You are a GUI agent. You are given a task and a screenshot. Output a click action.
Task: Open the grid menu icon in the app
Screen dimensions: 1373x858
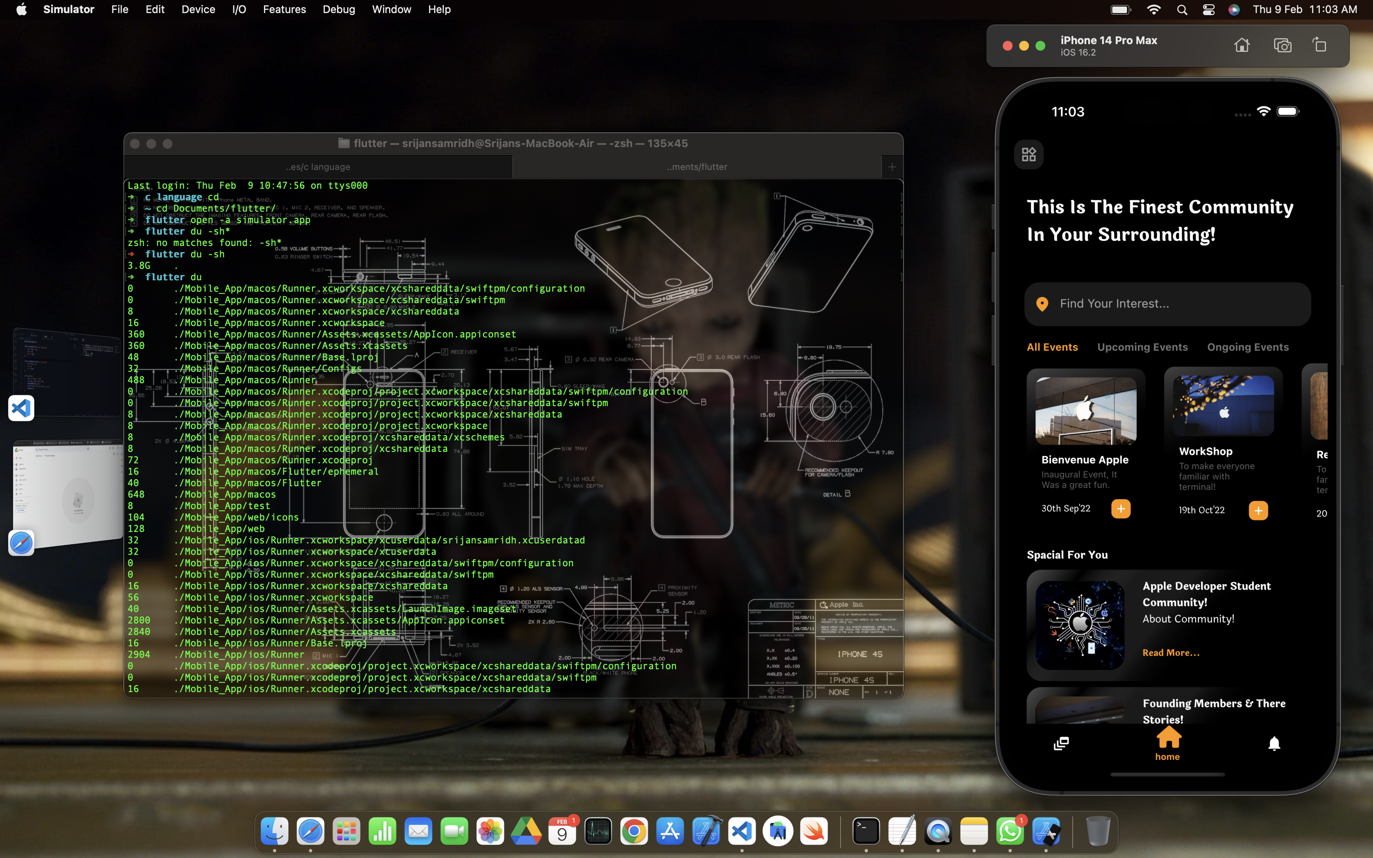pos(1029,154)
